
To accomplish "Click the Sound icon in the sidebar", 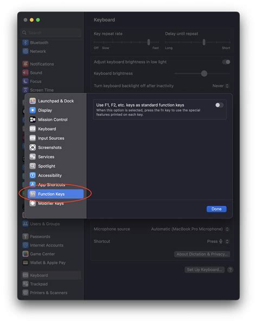I will pyautogui.click(x=25, y=73).
